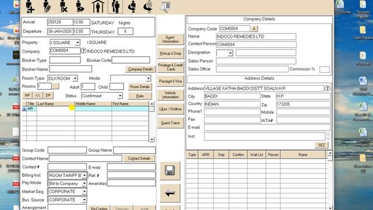Open the Designation dropdown
This screenshot has width=373, height=210.
pos(230,53)
